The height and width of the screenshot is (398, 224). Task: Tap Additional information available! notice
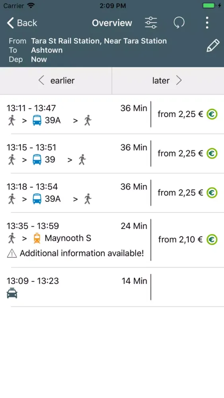(x=82, y=253)
